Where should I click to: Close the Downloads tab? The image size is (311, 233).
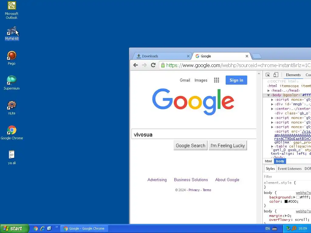[188, 56]
